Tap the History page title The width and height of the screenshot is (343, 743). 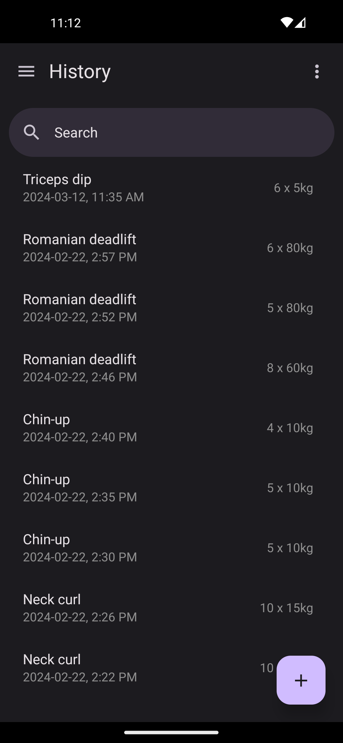(80, 71)
